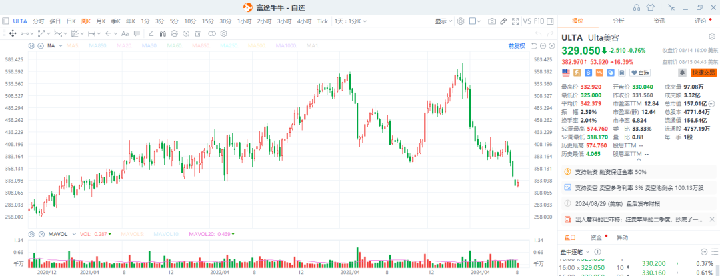Click the US flag market icon
Viewport: 720px width, 276px height.
566,73
